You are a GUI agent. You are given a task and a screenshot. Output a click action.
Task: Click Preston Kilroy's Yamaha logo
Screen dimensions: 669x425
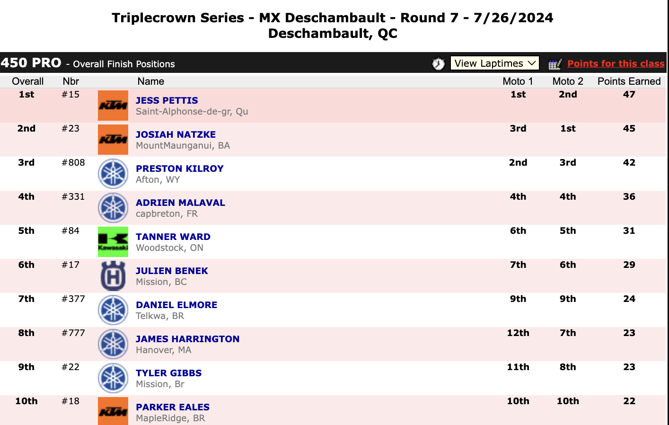click(113, 174)
